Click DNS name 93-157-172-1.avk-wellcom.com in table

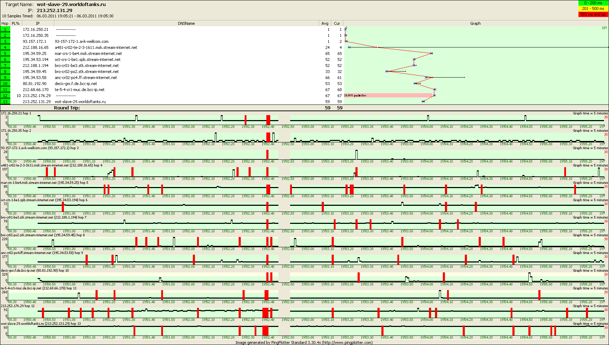pyautogui.click(x=82, y=41)
